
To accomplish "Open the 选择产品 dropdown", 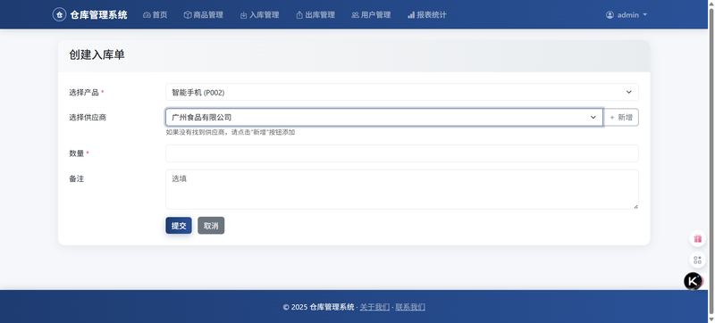I will click(401, 92).
